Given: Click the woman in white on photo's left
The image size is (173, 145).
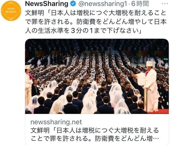Looking at the screenshot, I should coord(28,85).
